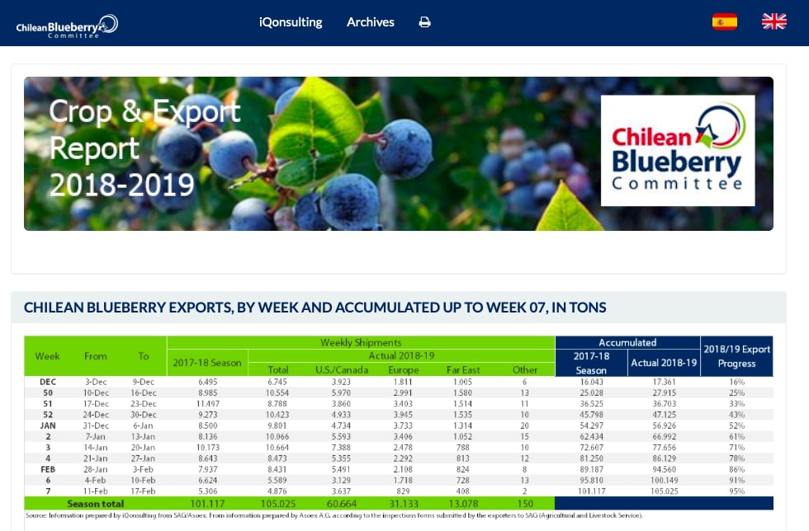Switch language with the Spanish flag
This screenshot has width=809, height=531.
(x=725, y=21)
